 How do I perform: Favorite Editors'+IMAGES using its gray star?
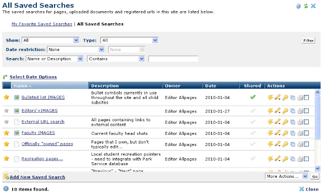pos(7,111)
